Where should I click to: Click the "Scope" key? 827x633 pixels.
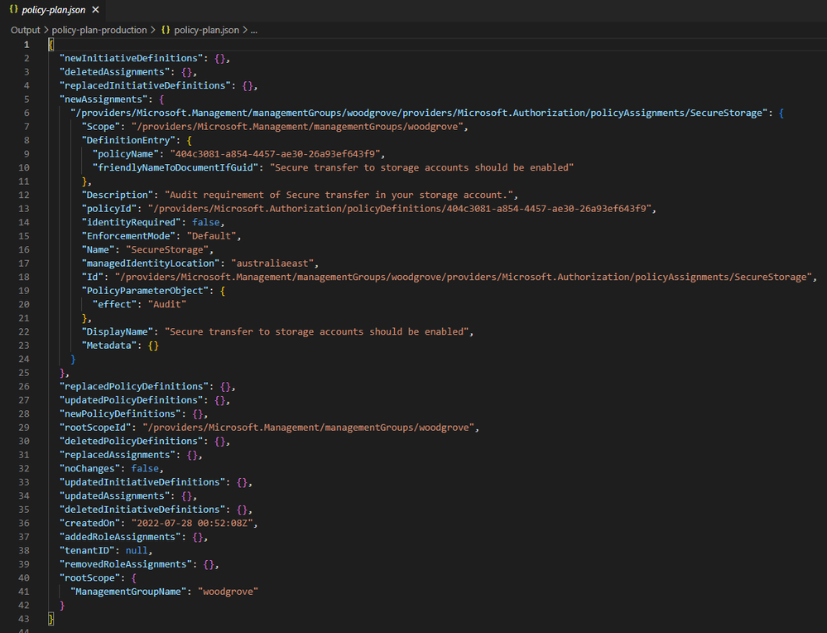101,127
